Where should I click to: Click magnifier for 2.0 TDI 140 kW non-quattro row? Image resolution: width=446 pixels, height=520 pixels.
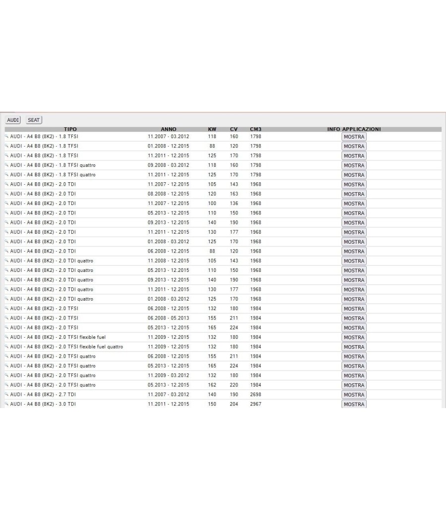(6, 222)
